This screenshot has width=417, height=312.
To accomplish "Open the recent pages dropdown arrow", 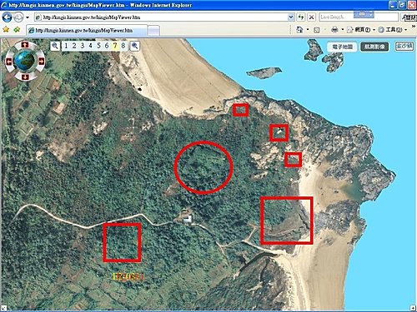I will tap(28, 17).
